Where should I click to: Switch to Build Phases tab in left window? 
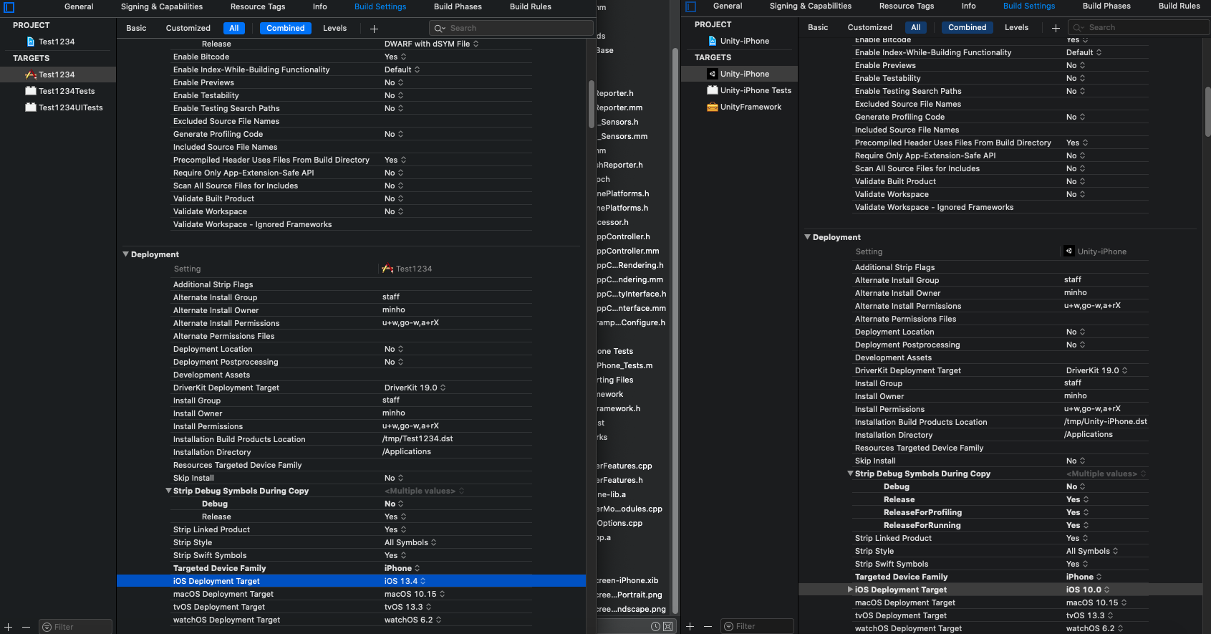click(458, 6)
